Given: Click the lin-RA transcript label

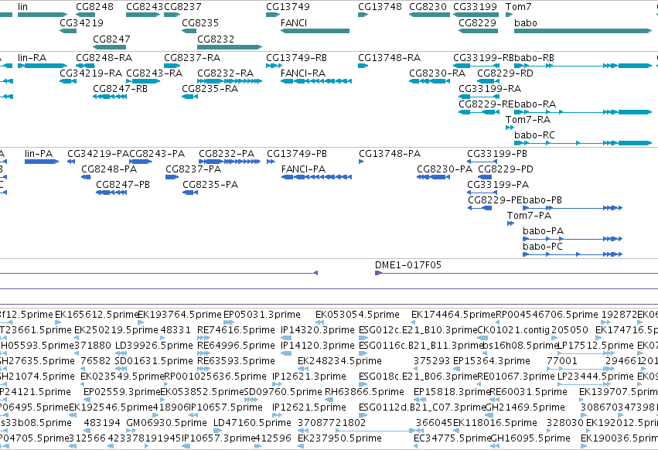Looking at the screenshot, I should (x=32, y=57).
